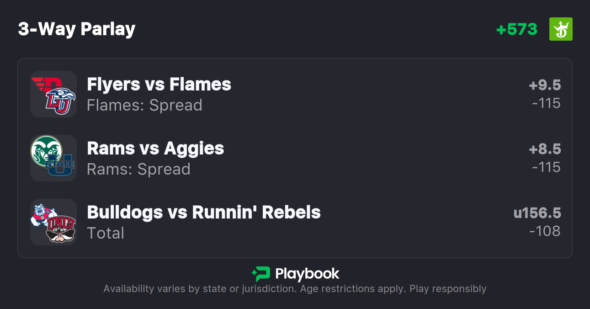Select the +8.5 spread value
The image size is (590, 309).
[545, 149]
